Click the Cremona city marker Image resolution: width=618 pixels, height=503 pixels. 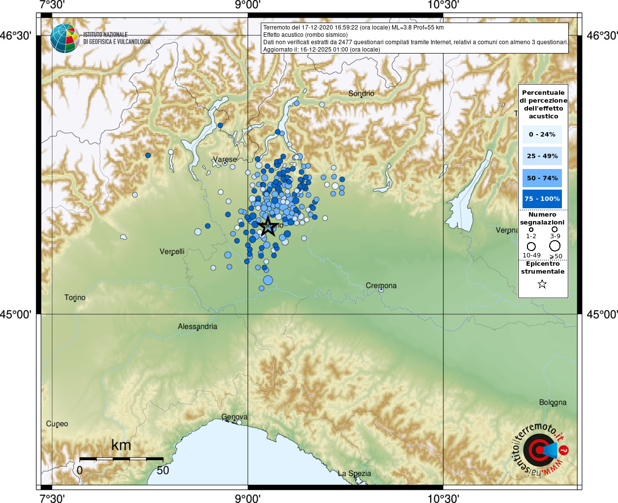point(381,290)
